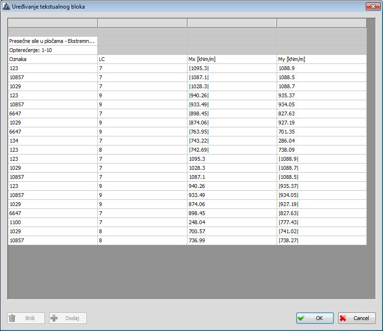Select the |1087.1| cell in the Mx column

pos(232,77)
